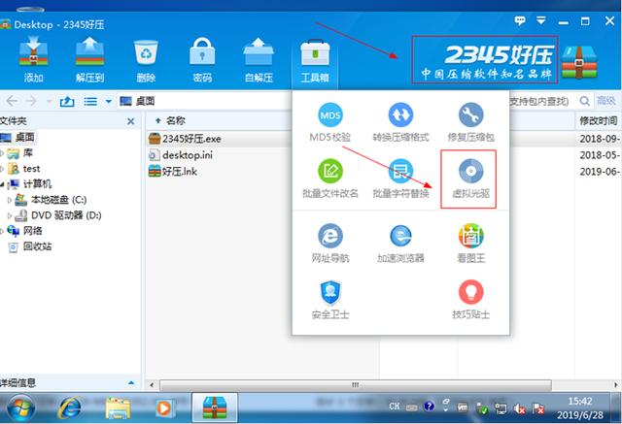Image resolution: width=622 pixels, height=424 pixels.
Task: Open the 修复压缩包 repair tool
Action: tap(469, 122)
